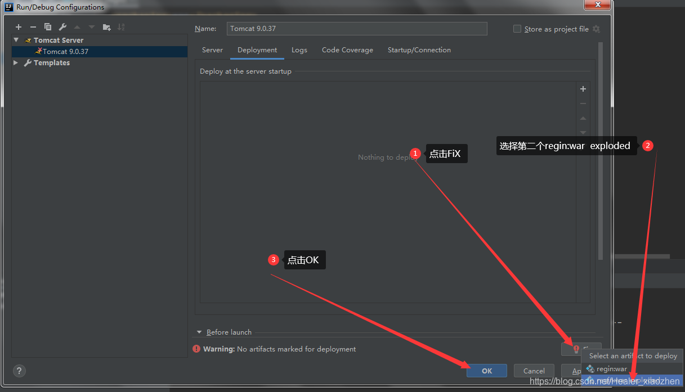Create new folder for configurations
The height and width of the screenshot is (392, 685).
pyautogui.click(x=106, y=27)
